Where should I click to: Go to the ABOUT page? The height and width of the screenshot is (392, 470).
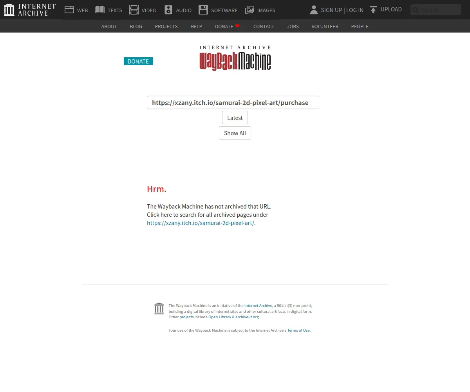coord(109,26)
